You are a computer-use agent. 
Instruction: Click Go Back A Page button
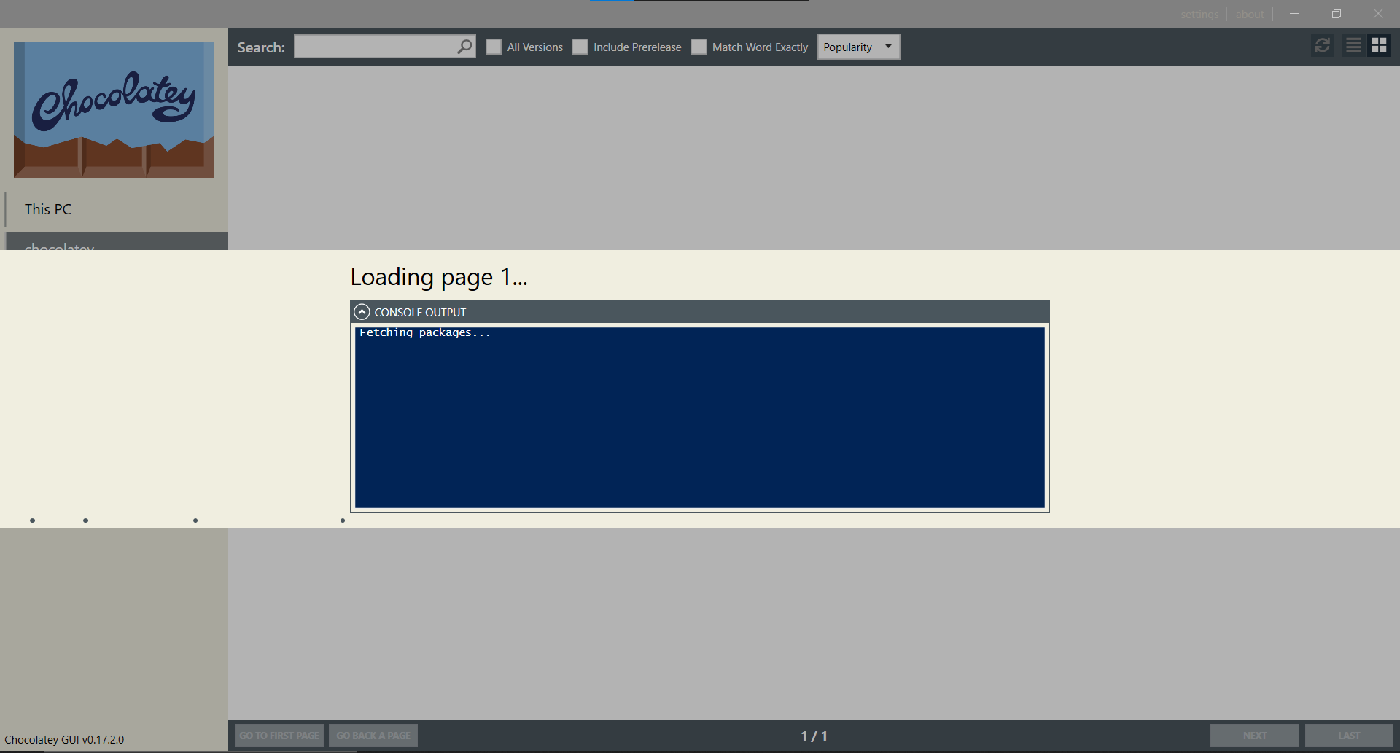tap(373, 736)
